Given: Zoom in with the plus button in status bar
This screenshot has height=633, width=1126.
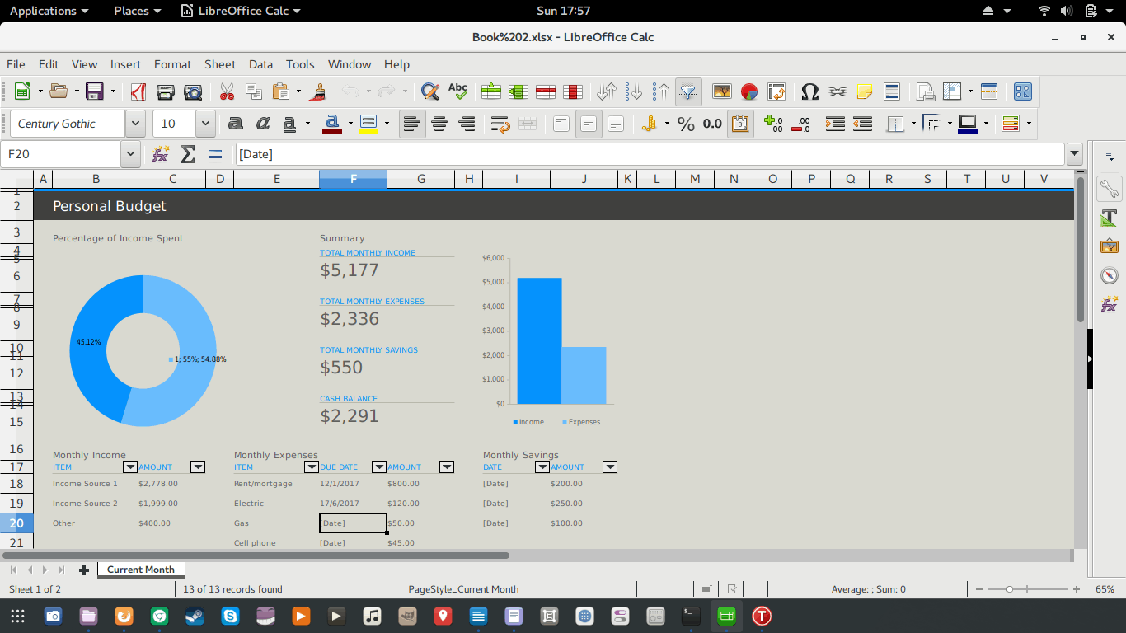Looking at the screenshot, I should (x=1076, y=589).
